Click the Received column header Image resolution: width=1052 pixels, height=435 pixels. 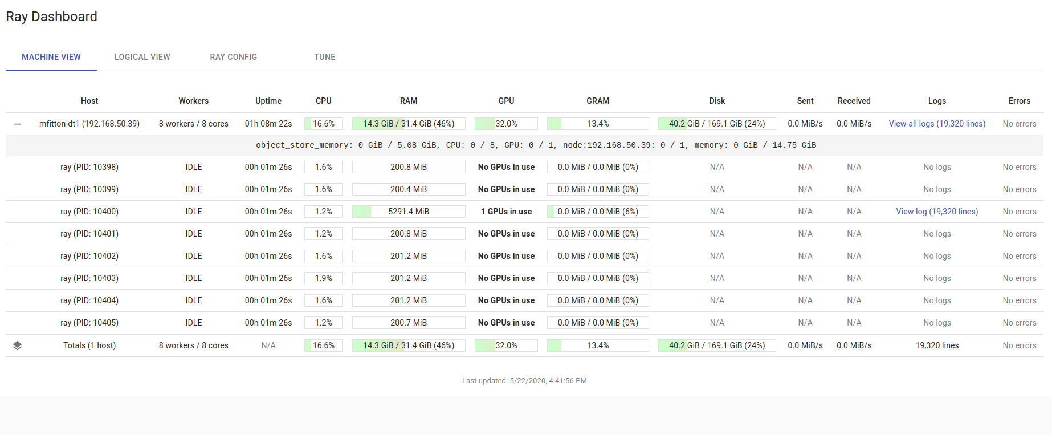pyautogui.click(x=854, y=101)
